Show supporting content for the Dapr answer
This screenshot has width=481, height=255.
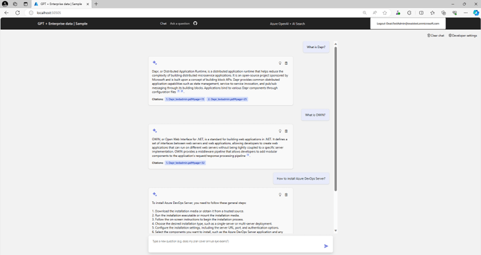click(x=286, y=63)
